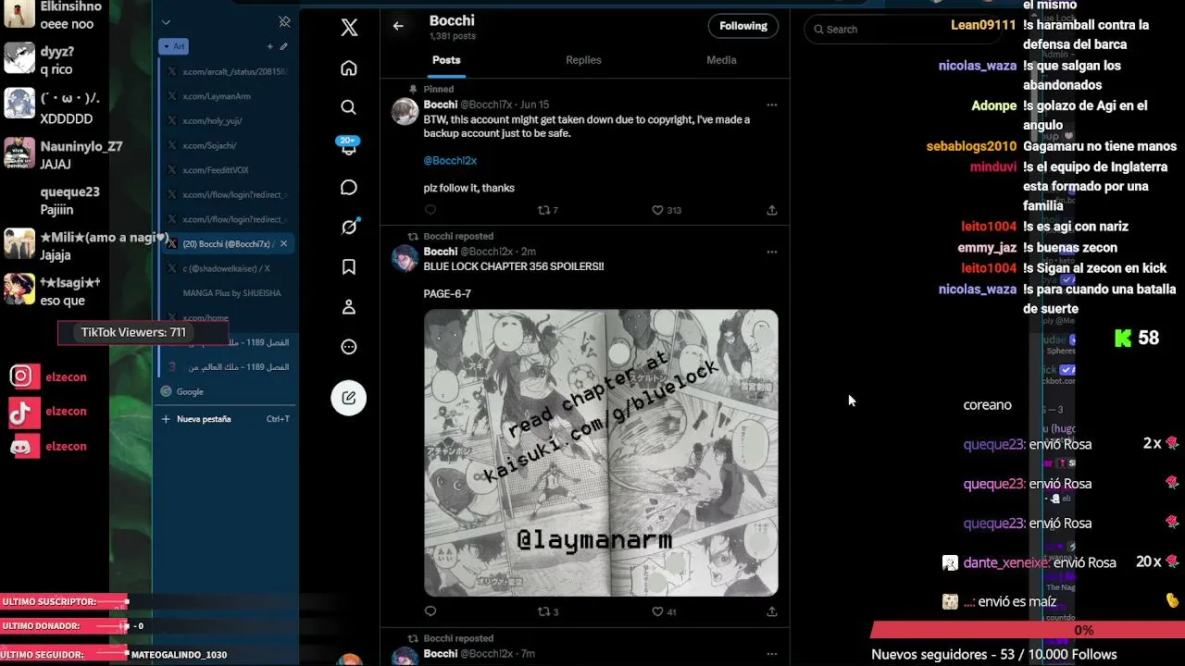Viewport: 1185px width, 666px height.
Task: Click the Following button on Bocchi's profile
Action: tap(743, 26)
